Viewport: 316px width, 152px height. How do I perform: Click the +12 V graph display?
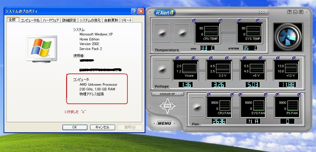tap(286, 70)
